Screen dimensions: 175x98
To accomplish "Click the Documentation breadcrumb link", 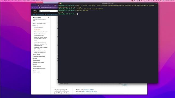I will (41, 15).
